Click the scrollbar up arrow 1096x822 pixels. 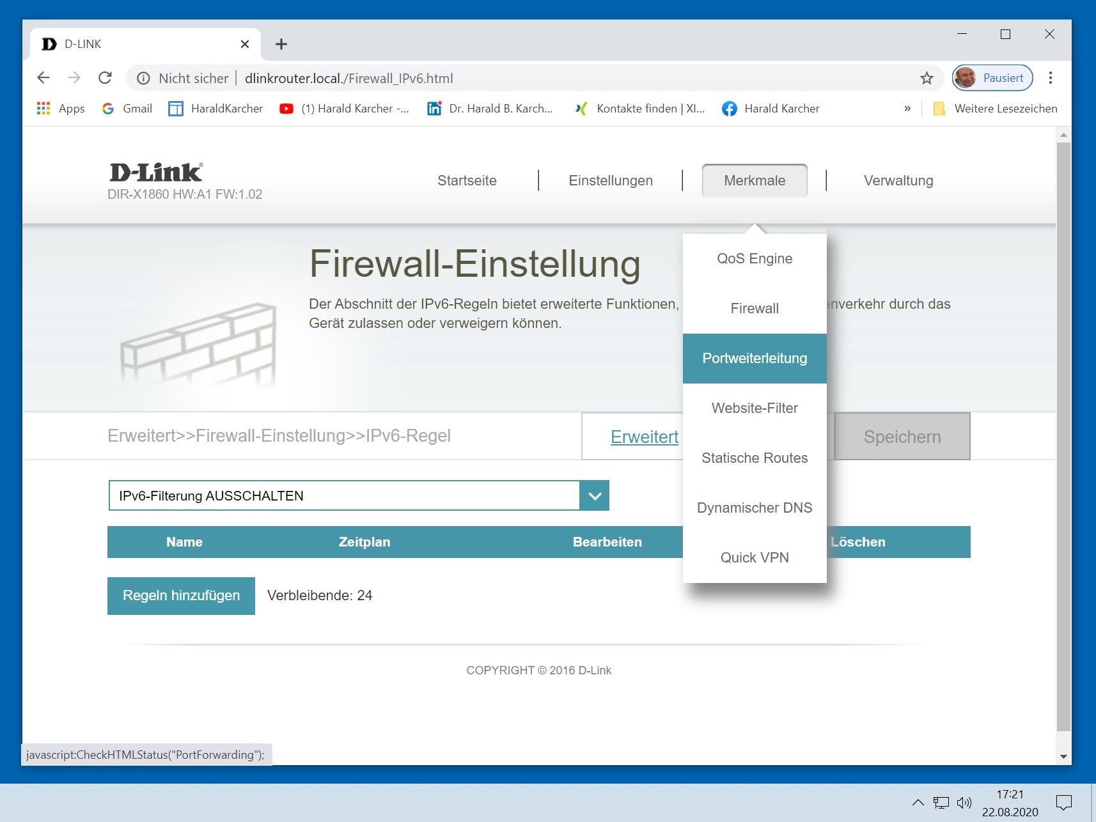[1063, 135]
